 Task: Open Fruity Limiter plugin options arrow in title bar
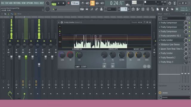59,22
